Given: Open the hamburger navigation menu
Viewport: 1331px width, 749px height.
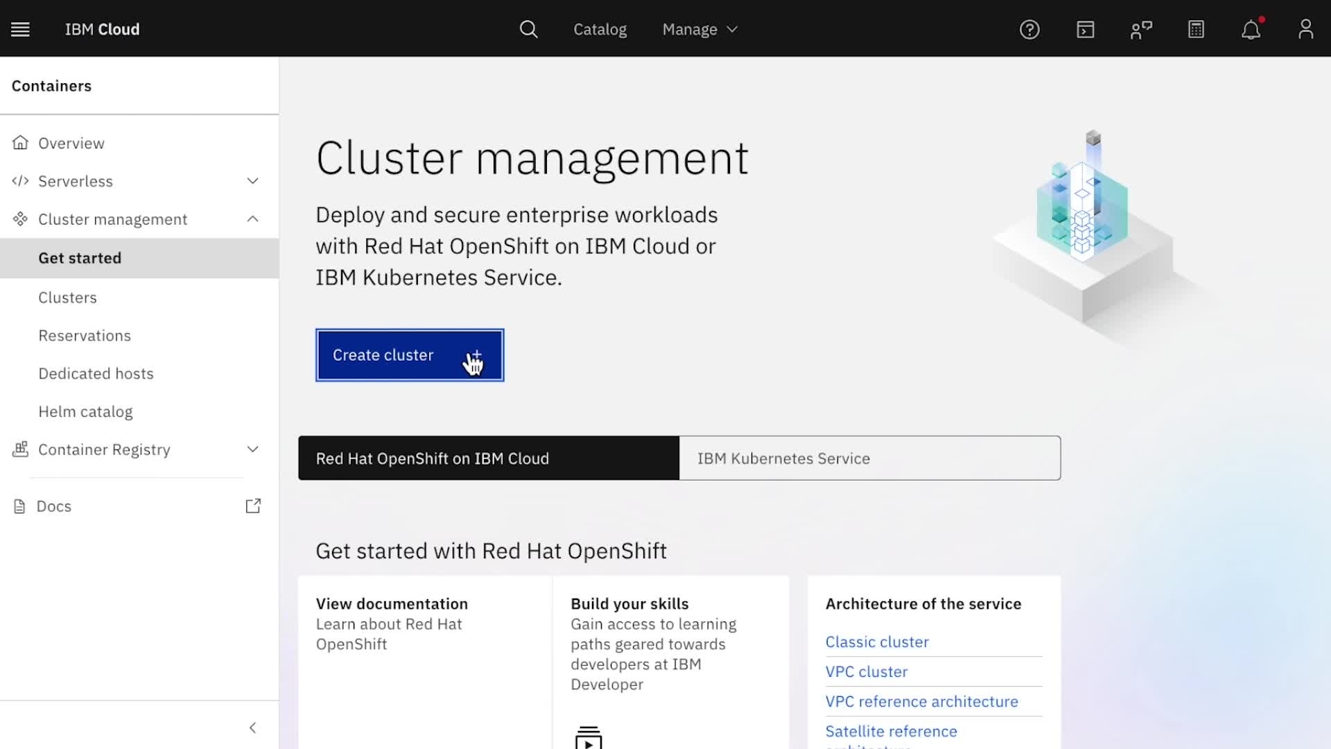Looking at the screenshot, I should pos(20,29).
